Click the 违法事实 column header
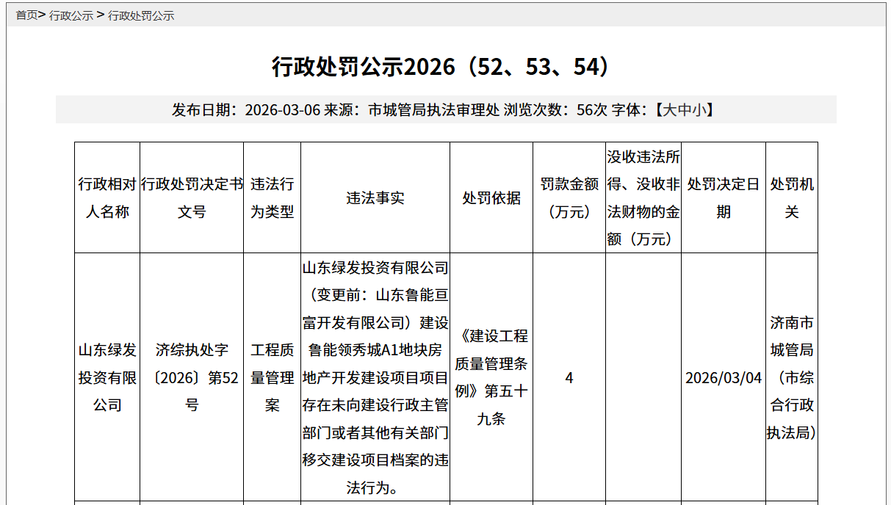891x505 pixels. (x=375, y=198)
